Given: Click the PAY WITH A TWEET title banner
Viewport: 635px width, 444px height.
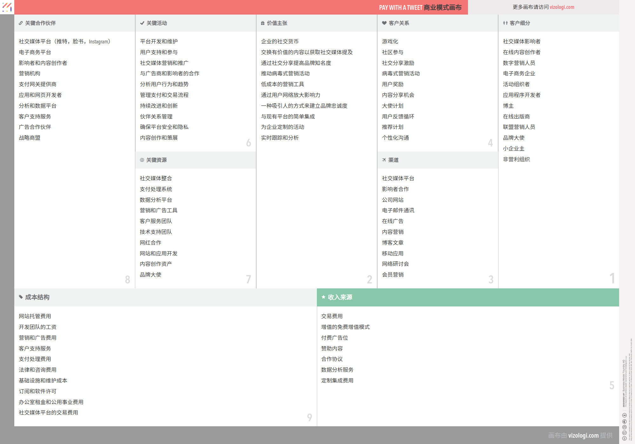Looking at the screenshot, I should (420, 7).
